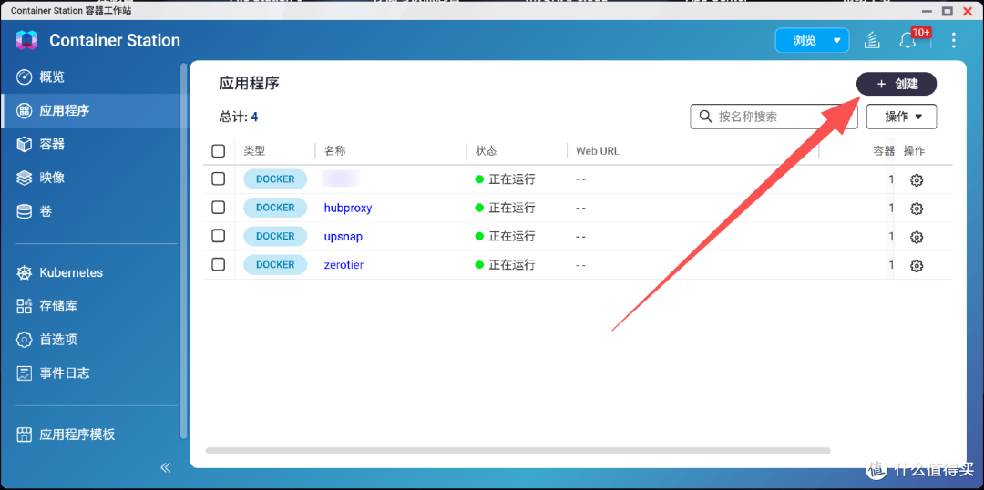Expand the 操作 actions dropdown
984x490 pixels.
pos(902,117)
